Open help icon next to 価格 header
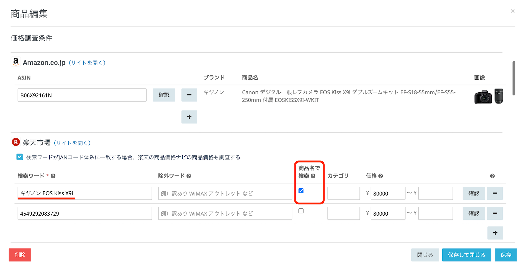 tap(380, 176)
